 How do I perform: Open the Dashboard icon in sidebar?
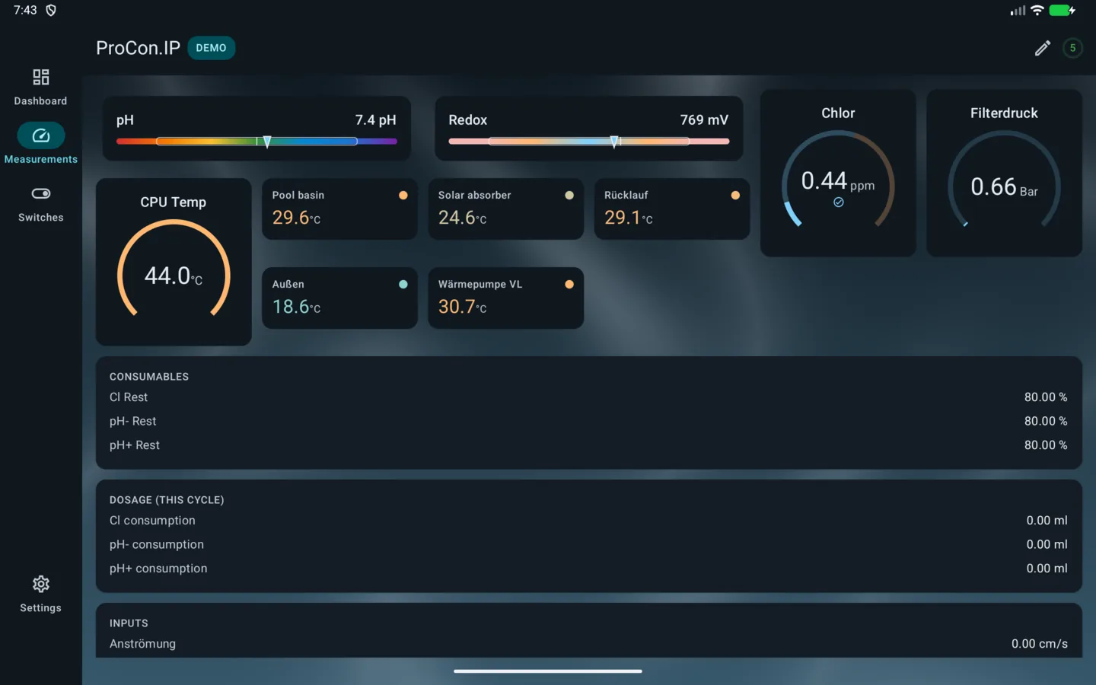pos(40,77)
